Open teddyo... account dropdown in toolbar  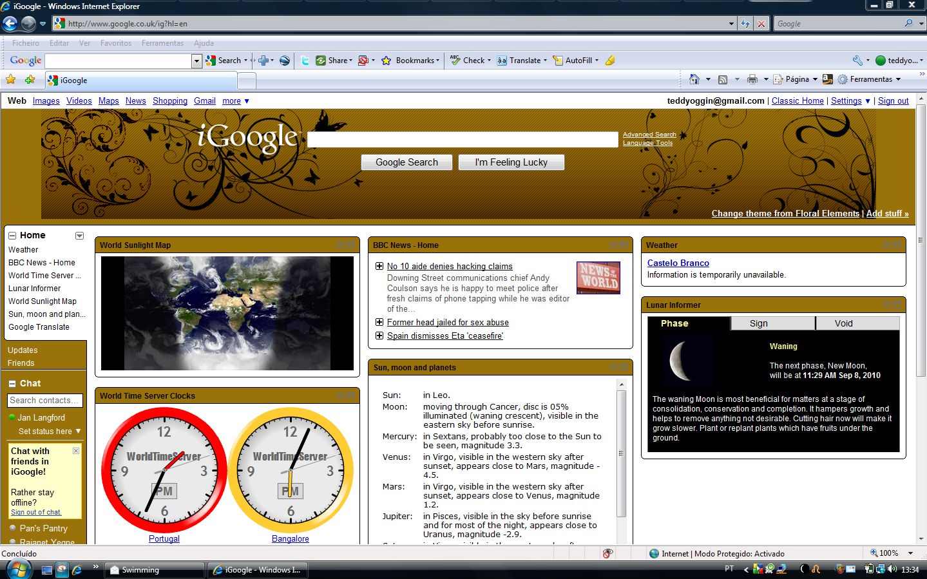(x=900, y=61)
